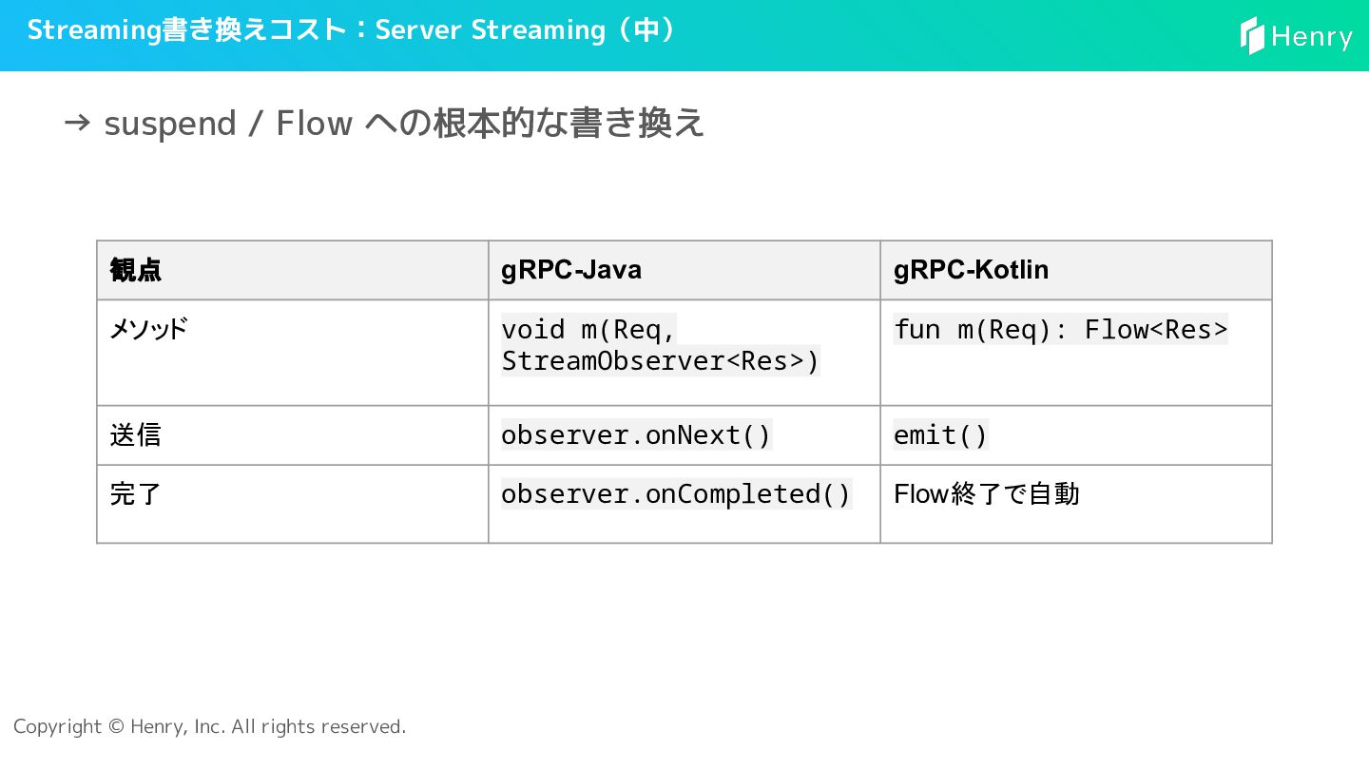This screenshot has width=1369, height=770.
Task: Click the 送信 row label
Action: pos(136,435)
